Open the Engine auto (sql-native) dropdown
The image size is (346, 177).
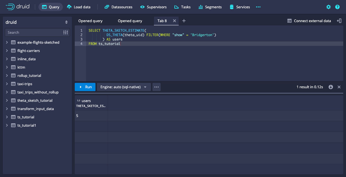pyautogui.click(x=123, y=87)
